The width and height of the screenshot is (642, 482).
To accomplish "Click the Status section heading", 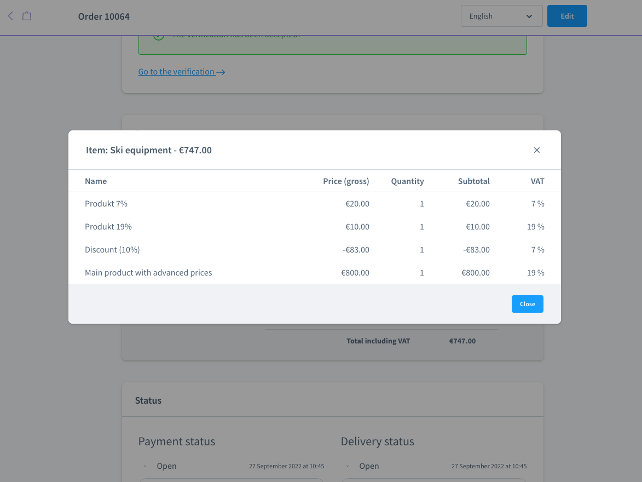I will [148, 400].
